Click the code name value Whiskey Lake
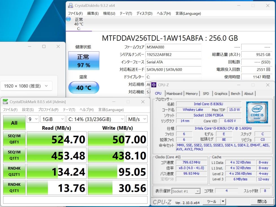Viewport: 276px width, 207px height. point(193,109)
